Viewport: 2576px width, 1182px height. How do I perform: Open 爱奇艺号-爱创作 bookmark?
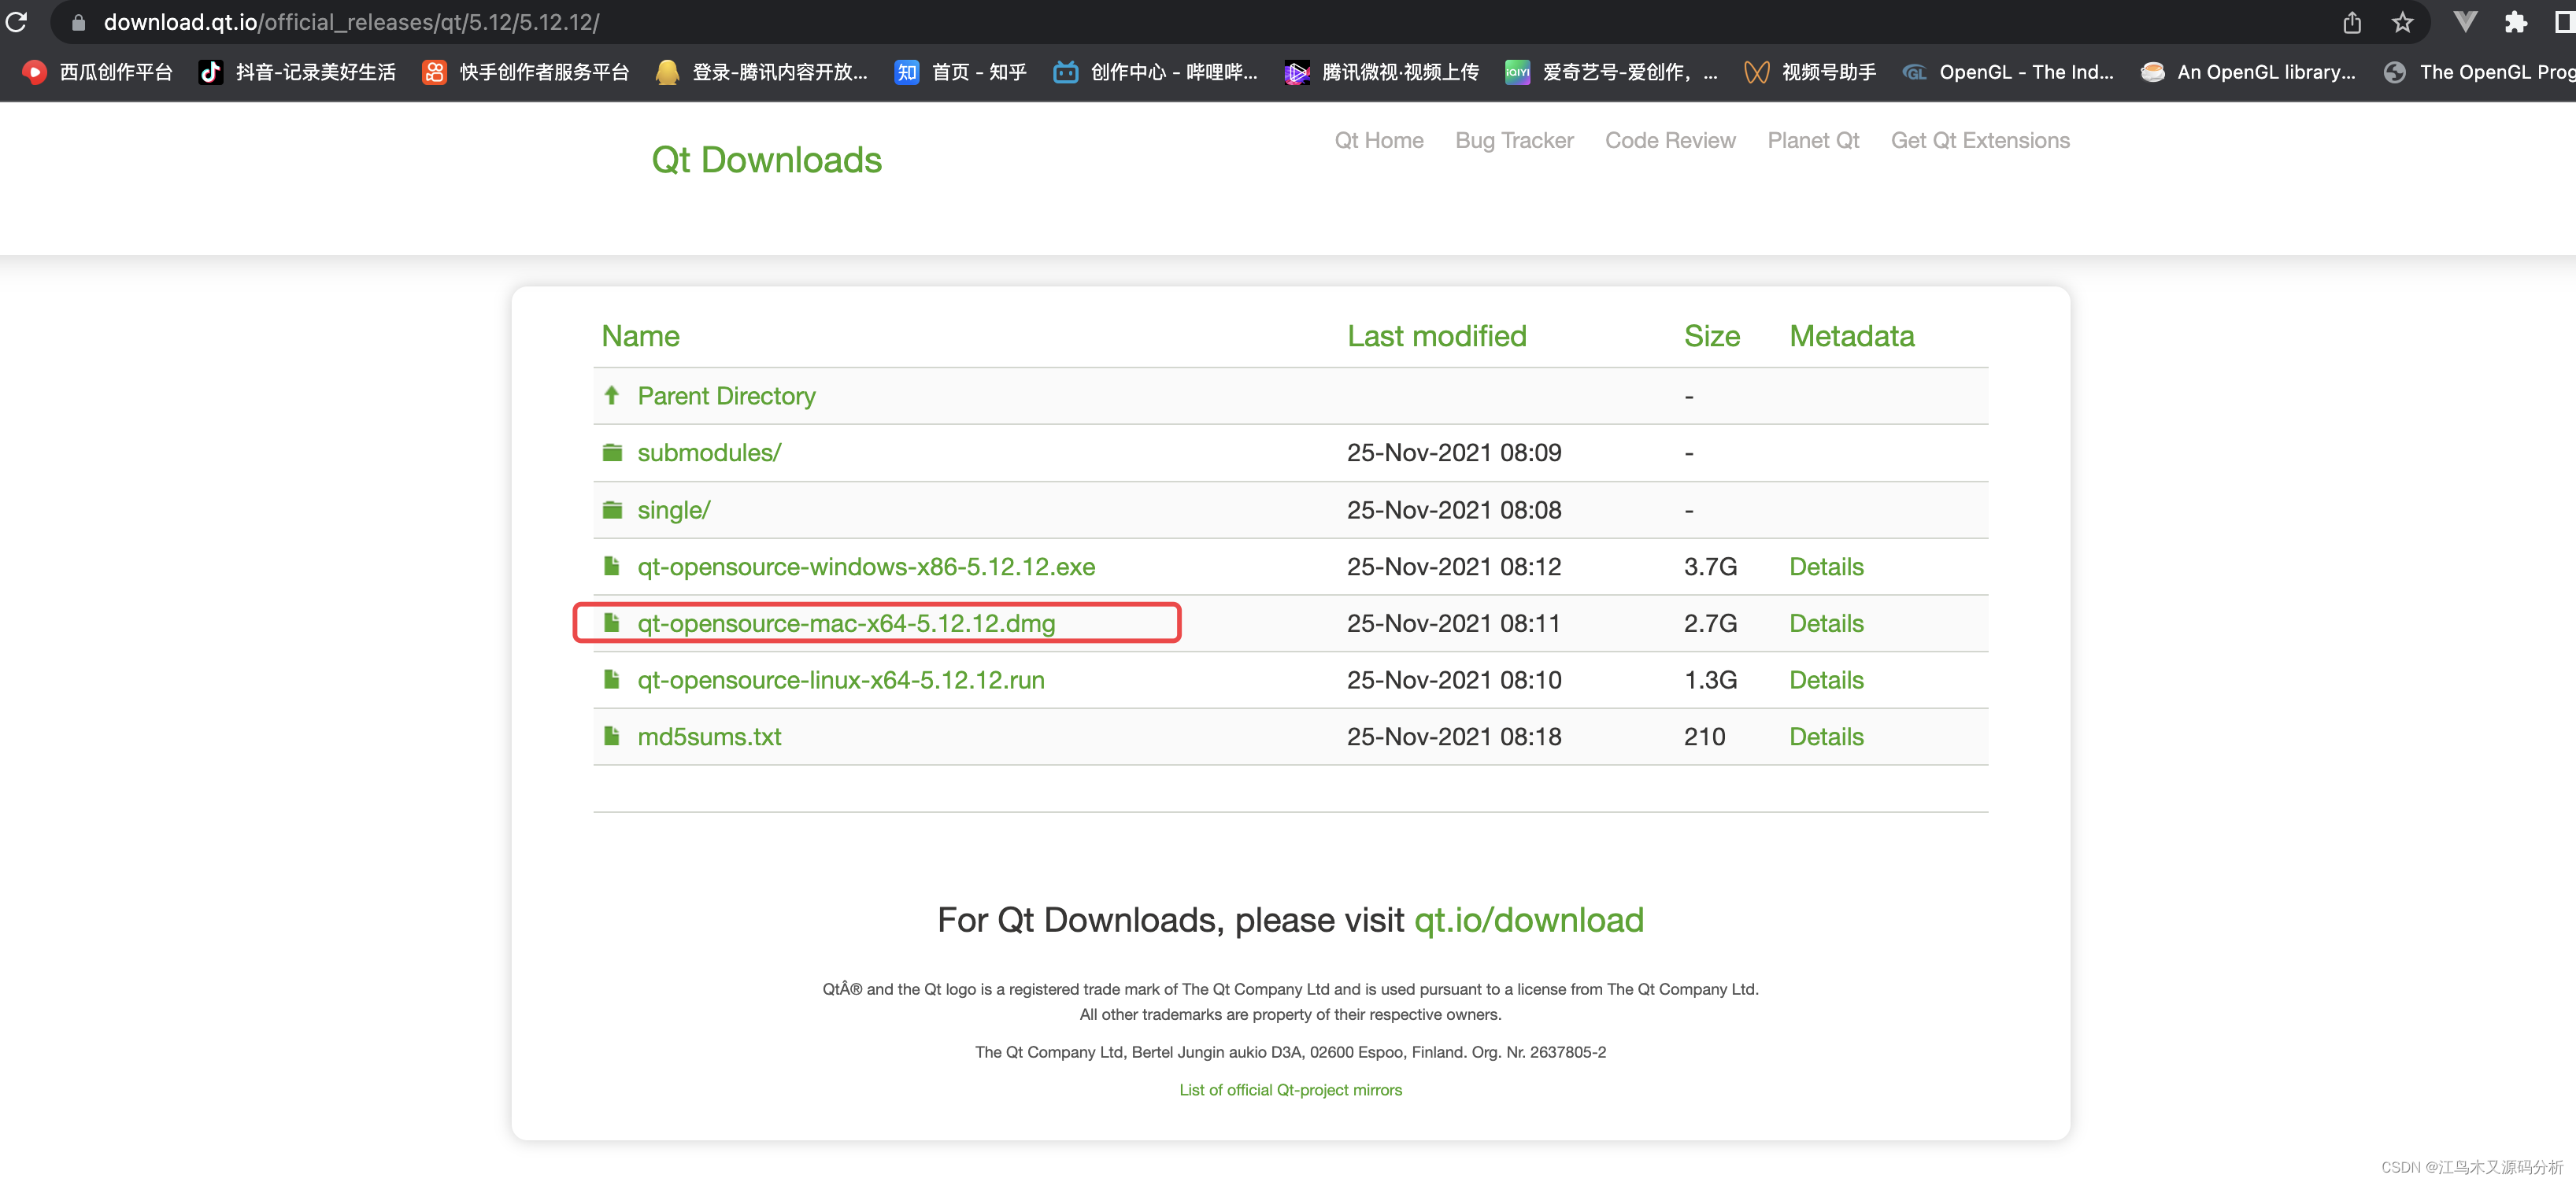click(1612, 72)
